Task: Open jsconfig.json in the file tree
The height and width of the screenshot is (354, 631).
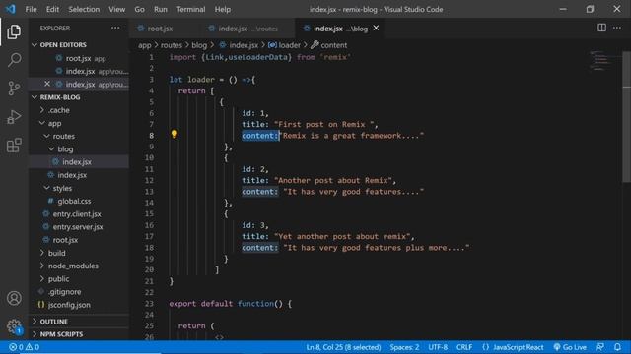Action: coord(79,305)
